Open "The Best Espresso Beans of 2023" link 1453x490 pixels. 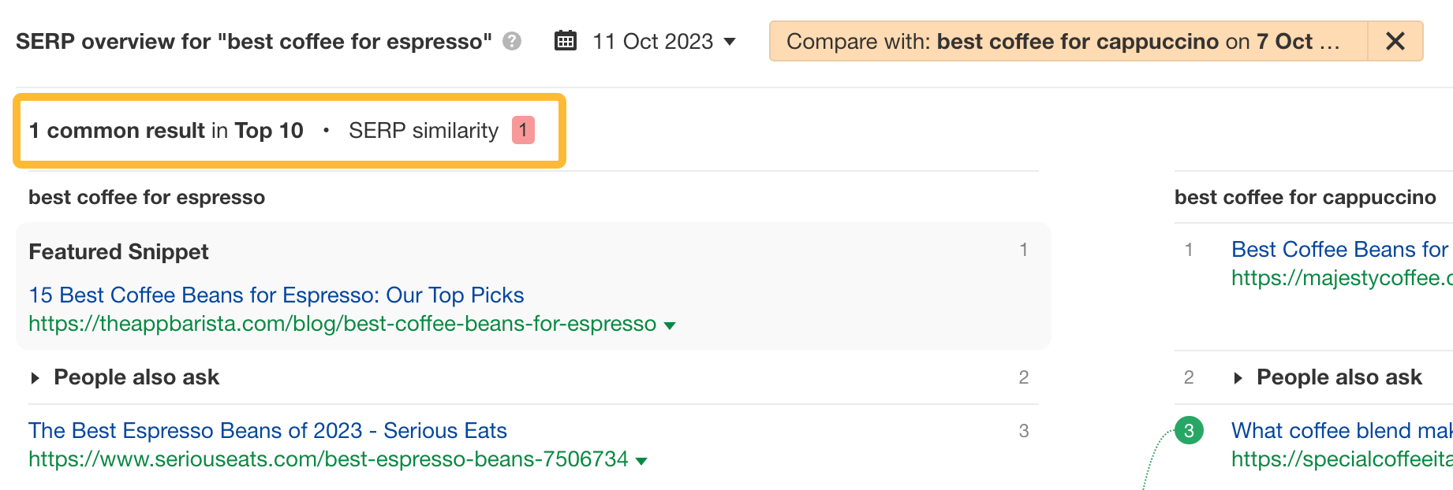click(267, 430)
